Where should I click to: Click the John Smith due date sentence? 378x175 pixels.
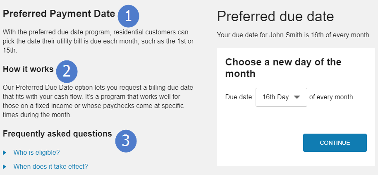click(x=293, y=35)
